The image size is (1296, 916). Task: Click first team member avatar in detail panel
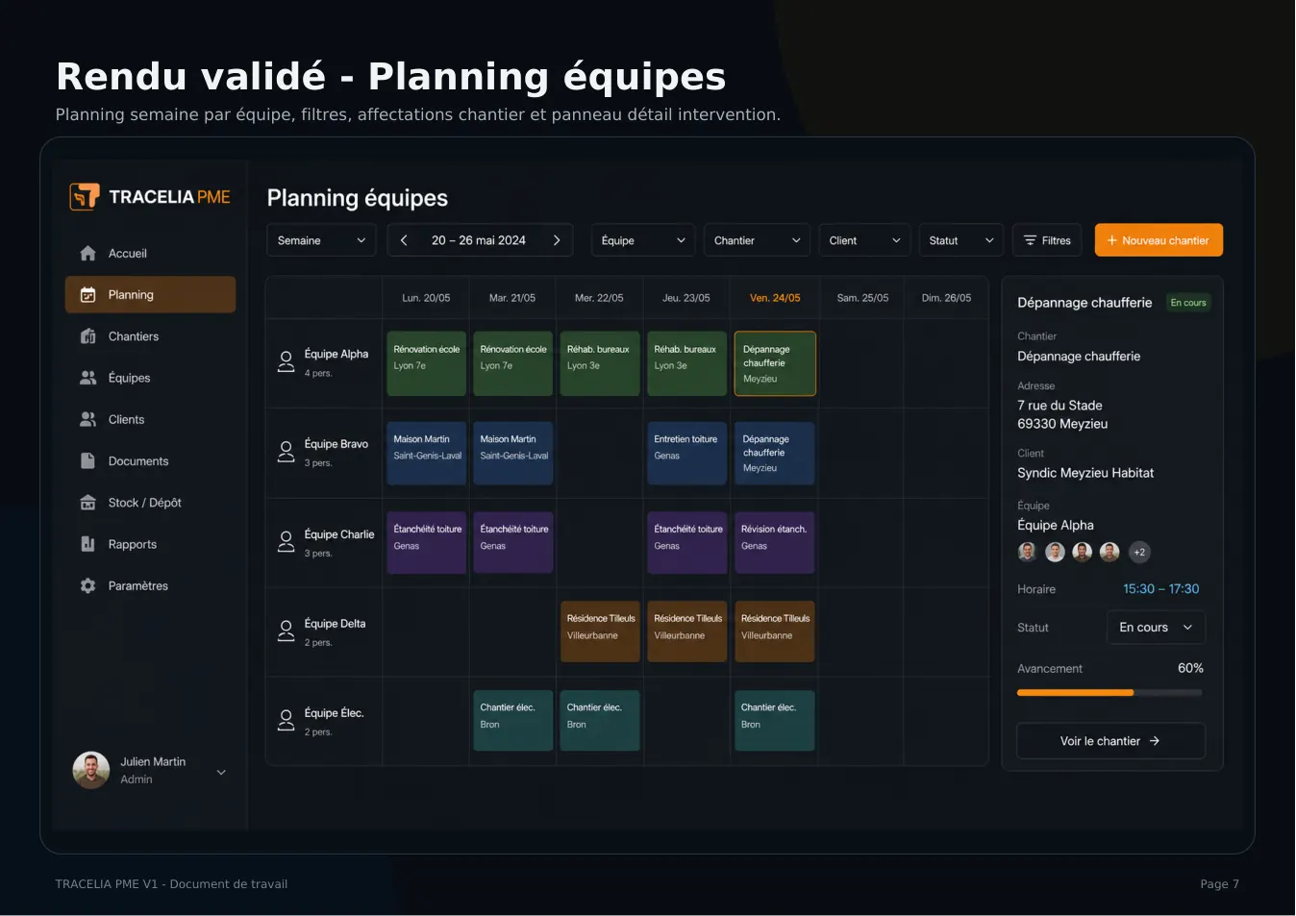point(1028,552)
